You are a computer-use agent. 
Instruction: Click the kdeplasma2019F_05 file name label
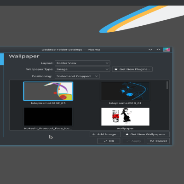[x=48, y=103]
